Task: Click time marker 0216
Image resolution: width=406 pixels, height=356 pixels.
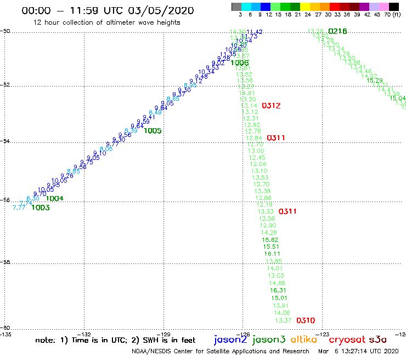Action: [337, 31]
